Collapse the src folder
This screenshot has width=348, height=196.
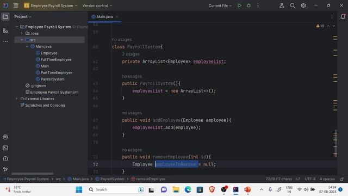[22, 40]
